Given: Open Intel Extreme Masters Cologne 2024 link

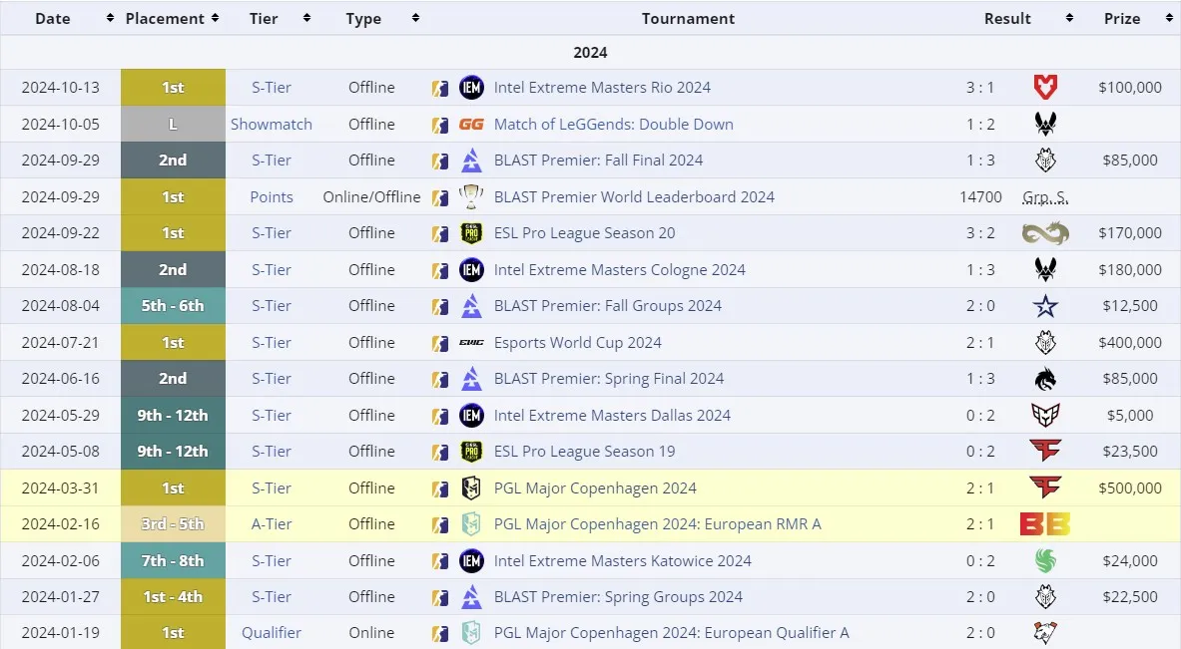Looking at the screenshot, I should (619, 269).
